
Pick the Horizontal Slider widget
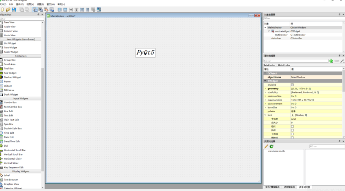13,159
